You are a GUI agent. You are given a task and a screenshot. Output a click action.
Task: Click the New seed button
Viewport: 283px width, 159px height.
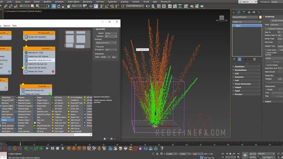114,57
